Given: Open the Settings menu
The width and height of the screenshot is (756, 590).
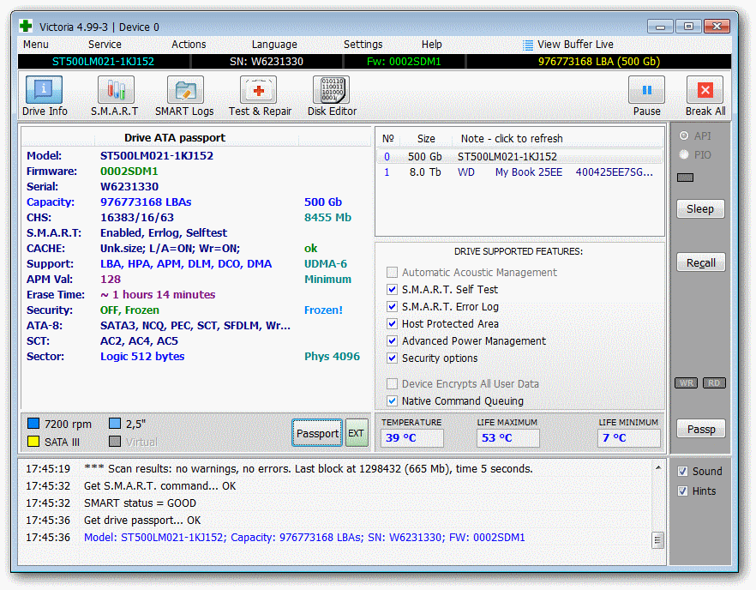Looking at the screenshot, I should pos(363,45).
